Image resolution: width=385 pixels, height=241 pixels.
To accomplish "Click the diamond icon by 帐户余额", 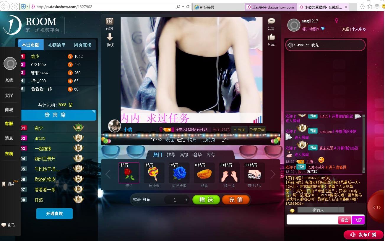I will 323,29.
